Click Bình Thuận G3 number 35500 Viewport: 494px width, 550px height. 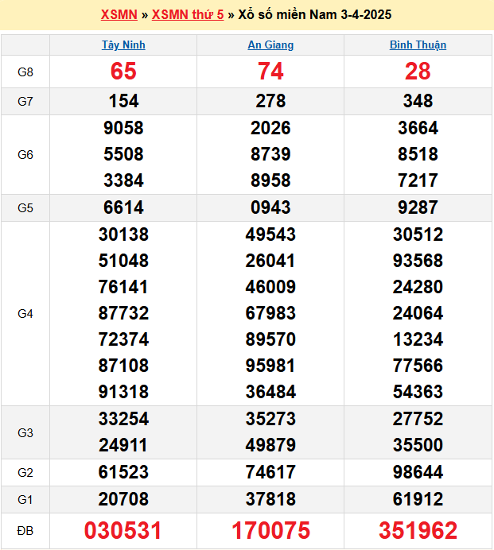[418, 445]
